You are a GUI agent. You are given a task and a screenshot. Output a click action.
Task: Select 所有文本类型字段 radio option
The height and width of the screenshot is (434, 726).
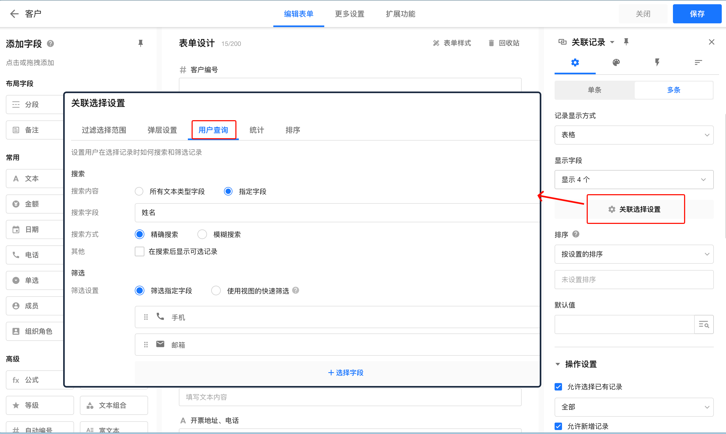[x=139, y=192]
